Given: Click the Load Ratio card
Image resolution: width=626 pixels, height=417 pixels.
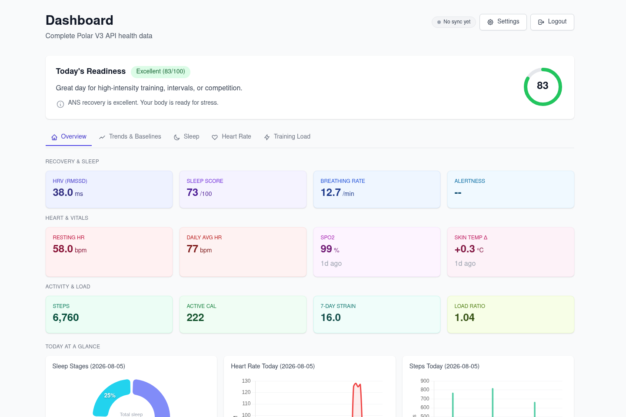Looking at the screenshot, I should coord(511,314).
